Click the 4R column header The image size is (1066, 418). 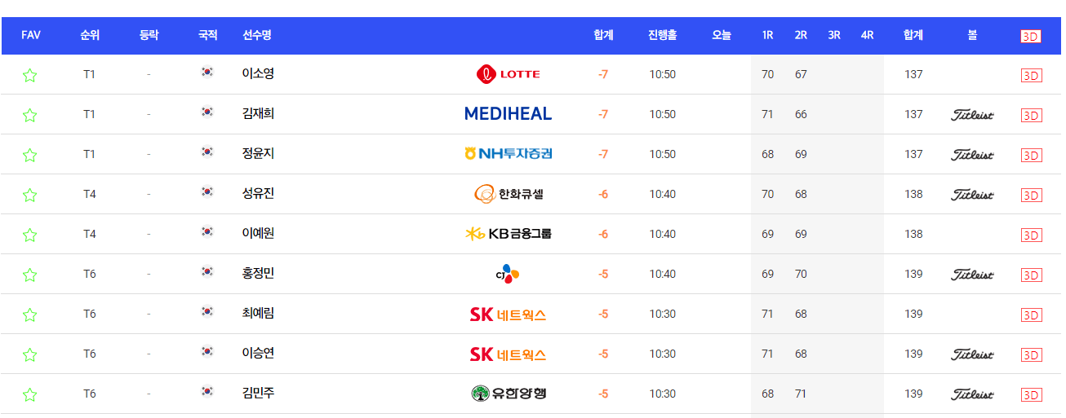coord(867,36)
